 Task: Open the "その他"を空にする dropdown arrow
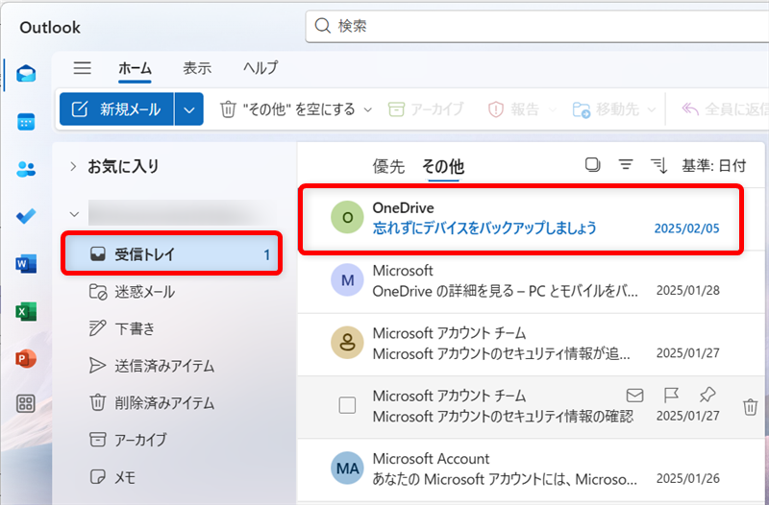368,109
